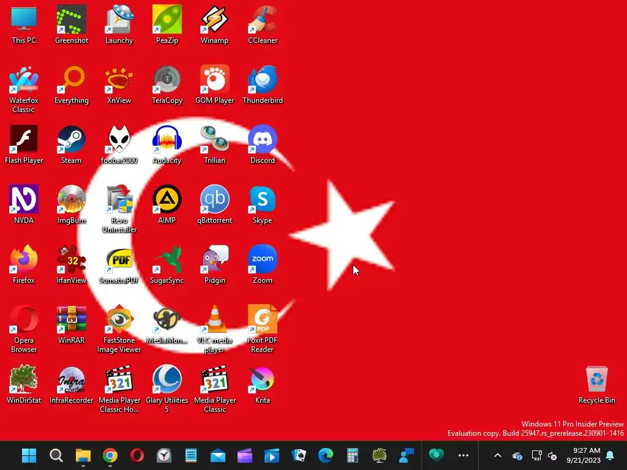Select the FastStone Image Viewer shortcut
Image resolution: width=627 pixels, height=470 pixels.
click(119, 329)
